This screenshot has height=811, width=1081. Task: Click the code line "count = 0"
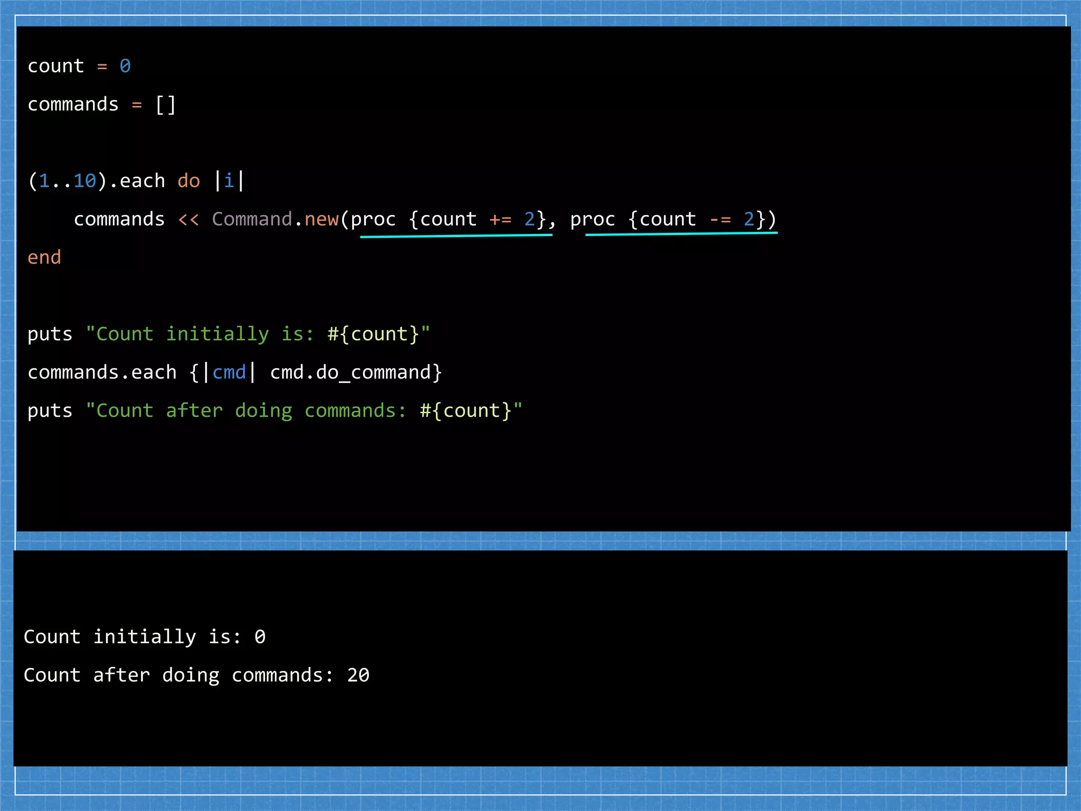tap(79, 66)
